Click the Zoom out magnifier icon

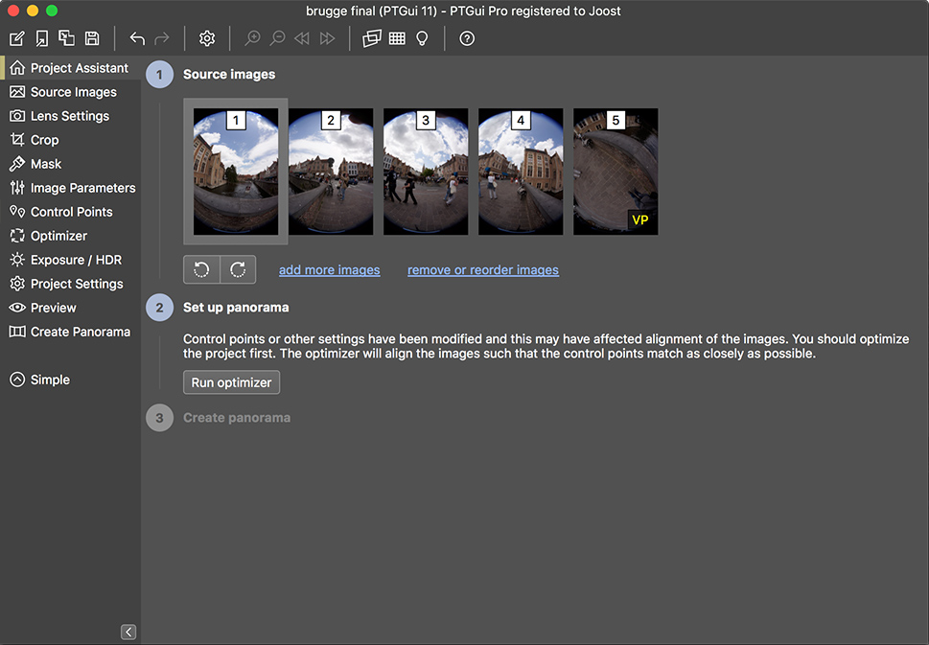277,38
